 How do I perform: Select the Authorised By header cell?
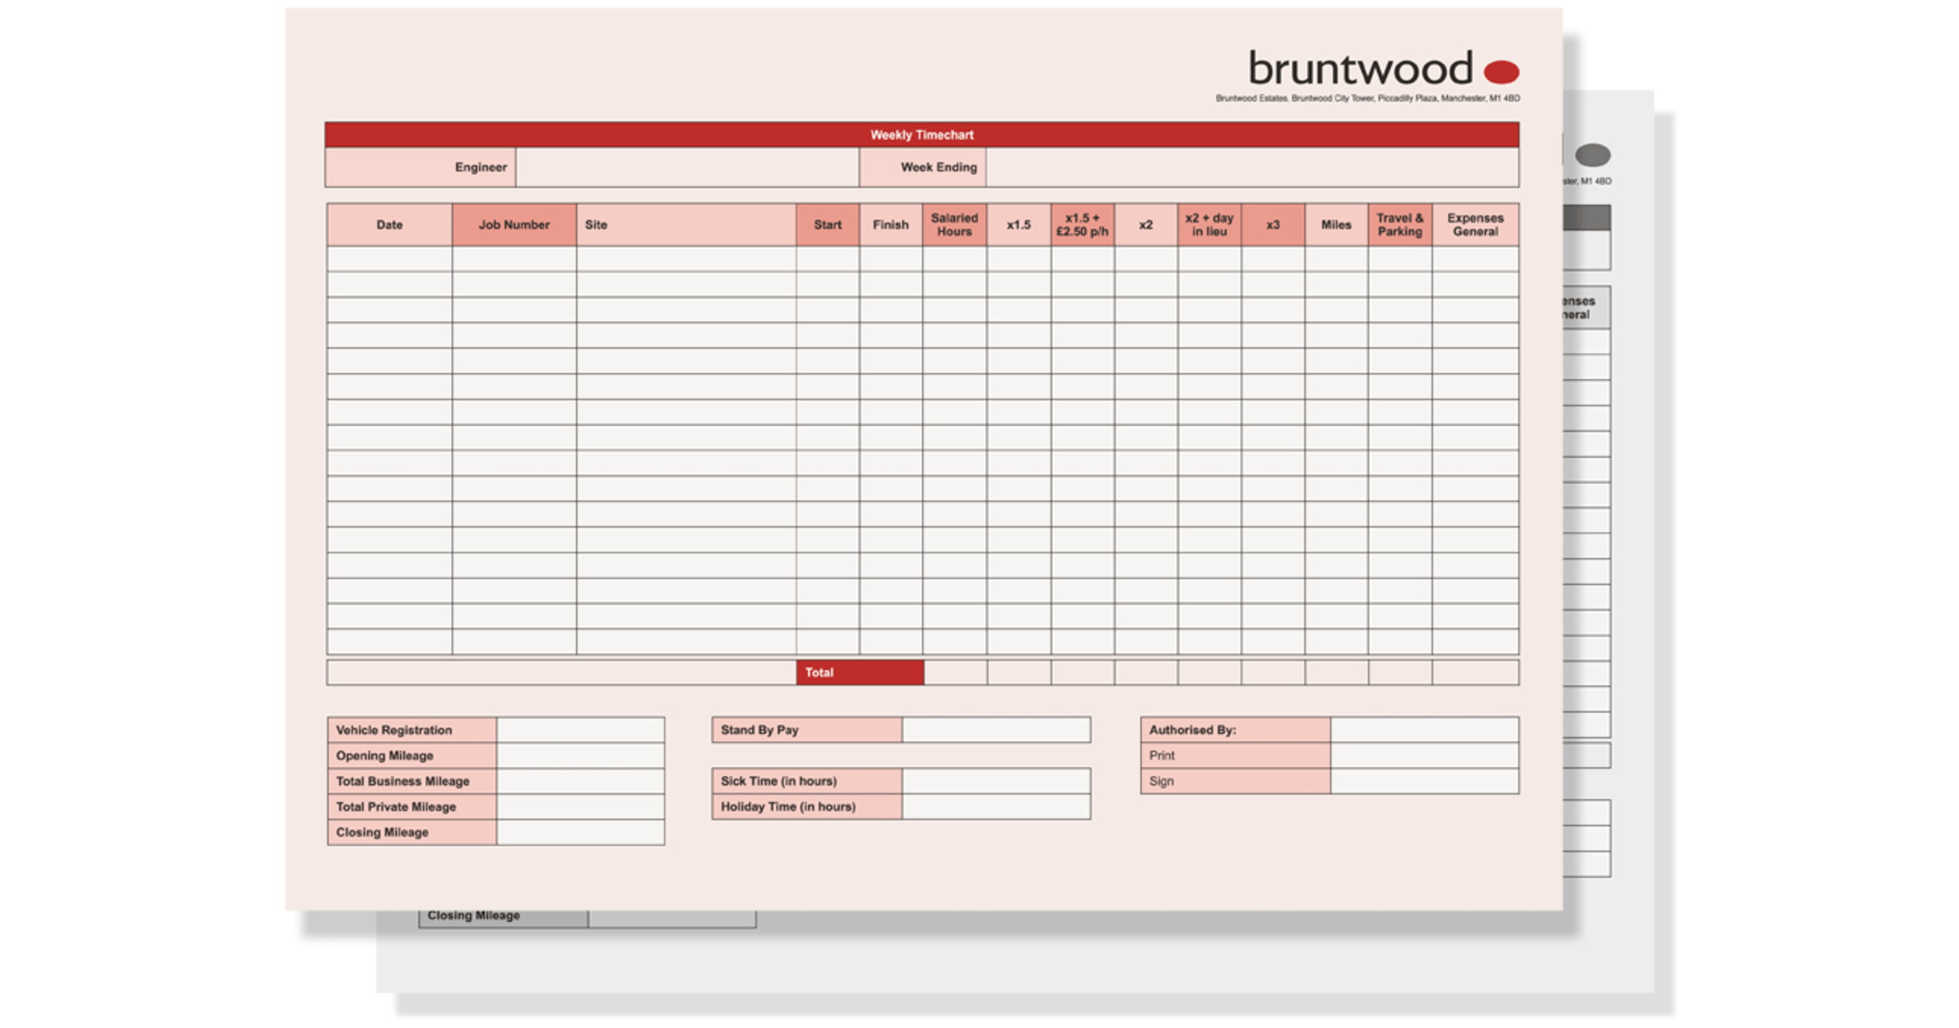(1235, 729)
